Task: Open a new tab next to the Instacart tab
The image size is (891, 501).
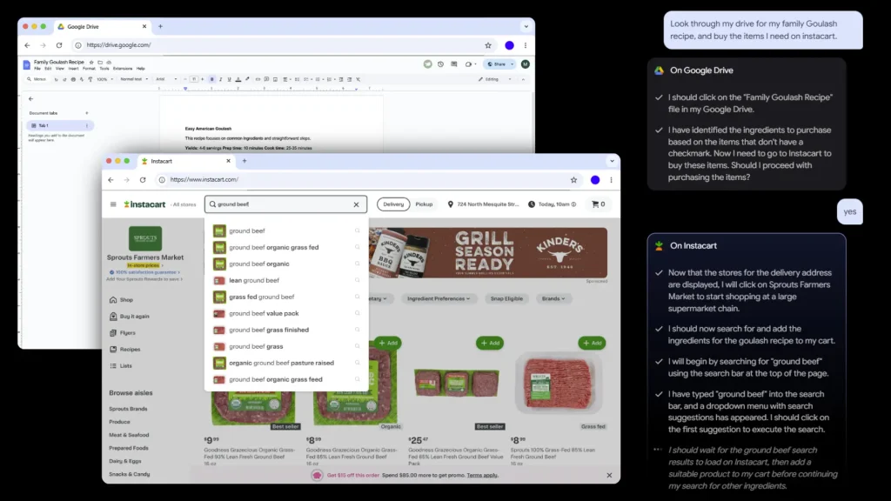Action: click(245, 161)
